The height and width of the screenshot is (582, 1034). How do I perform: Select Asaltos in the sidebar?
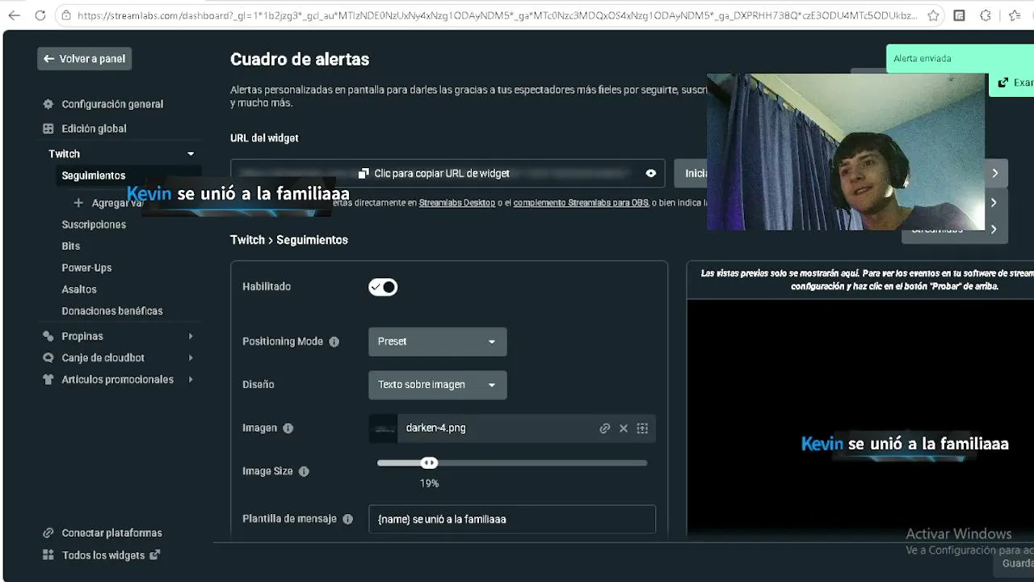coord(79,289)
